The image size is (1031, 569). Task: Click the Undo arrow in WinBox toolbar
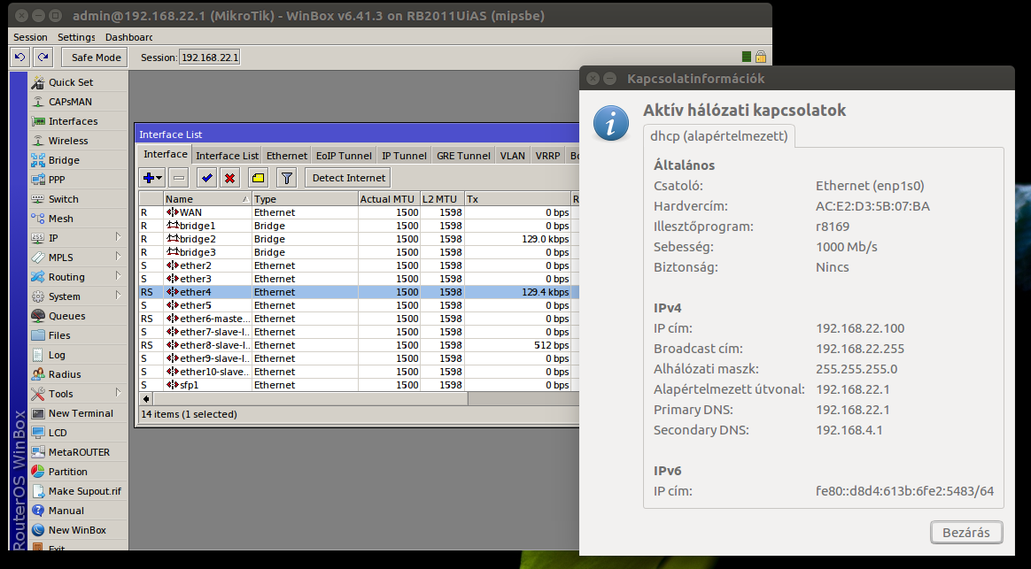(x=20, y=58)
